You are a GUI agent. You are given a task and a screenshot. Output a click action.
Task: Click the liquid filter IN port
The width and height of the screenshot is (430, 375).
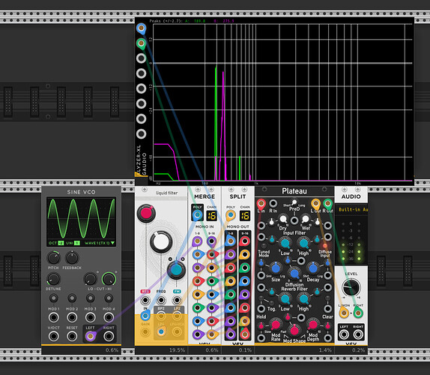145,316
